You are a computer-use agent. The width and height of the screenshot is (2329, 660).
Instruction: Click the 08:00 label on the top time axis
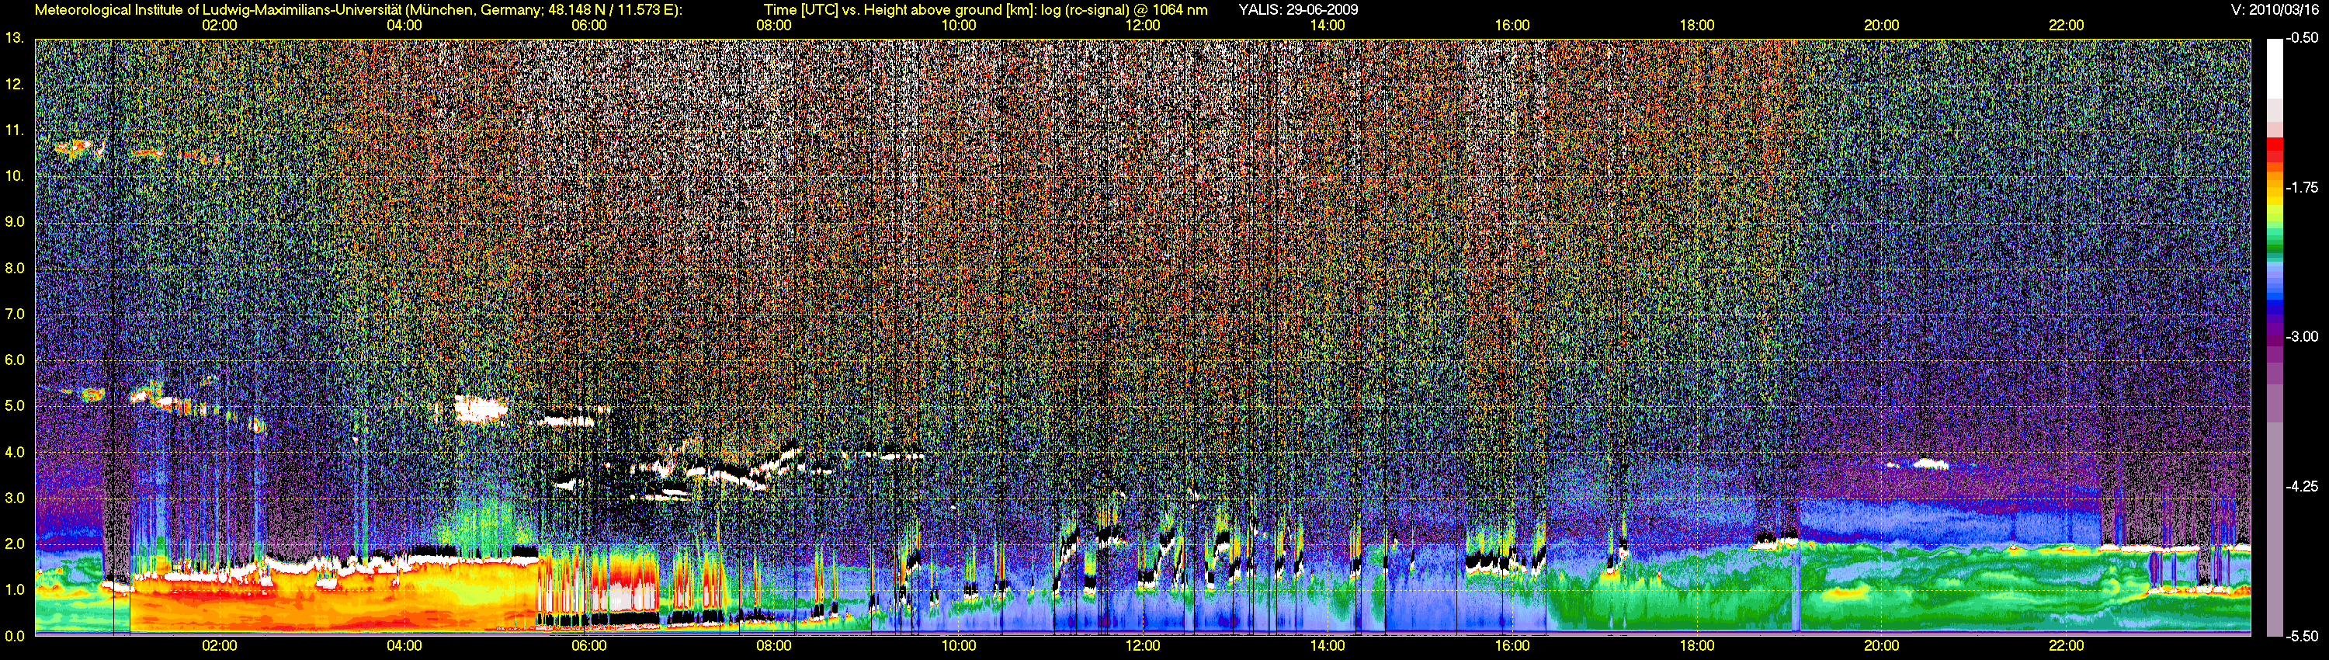tap(774, 26)
